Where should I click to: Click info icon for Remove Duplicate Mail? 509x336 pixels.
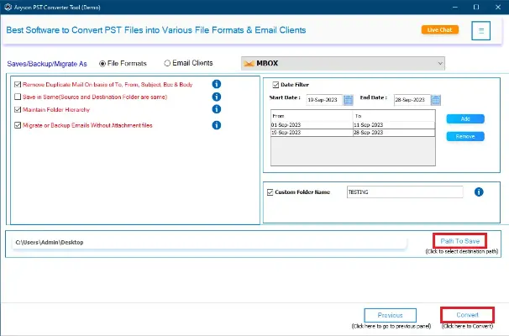pyautogui.click(x=217, y=84)
